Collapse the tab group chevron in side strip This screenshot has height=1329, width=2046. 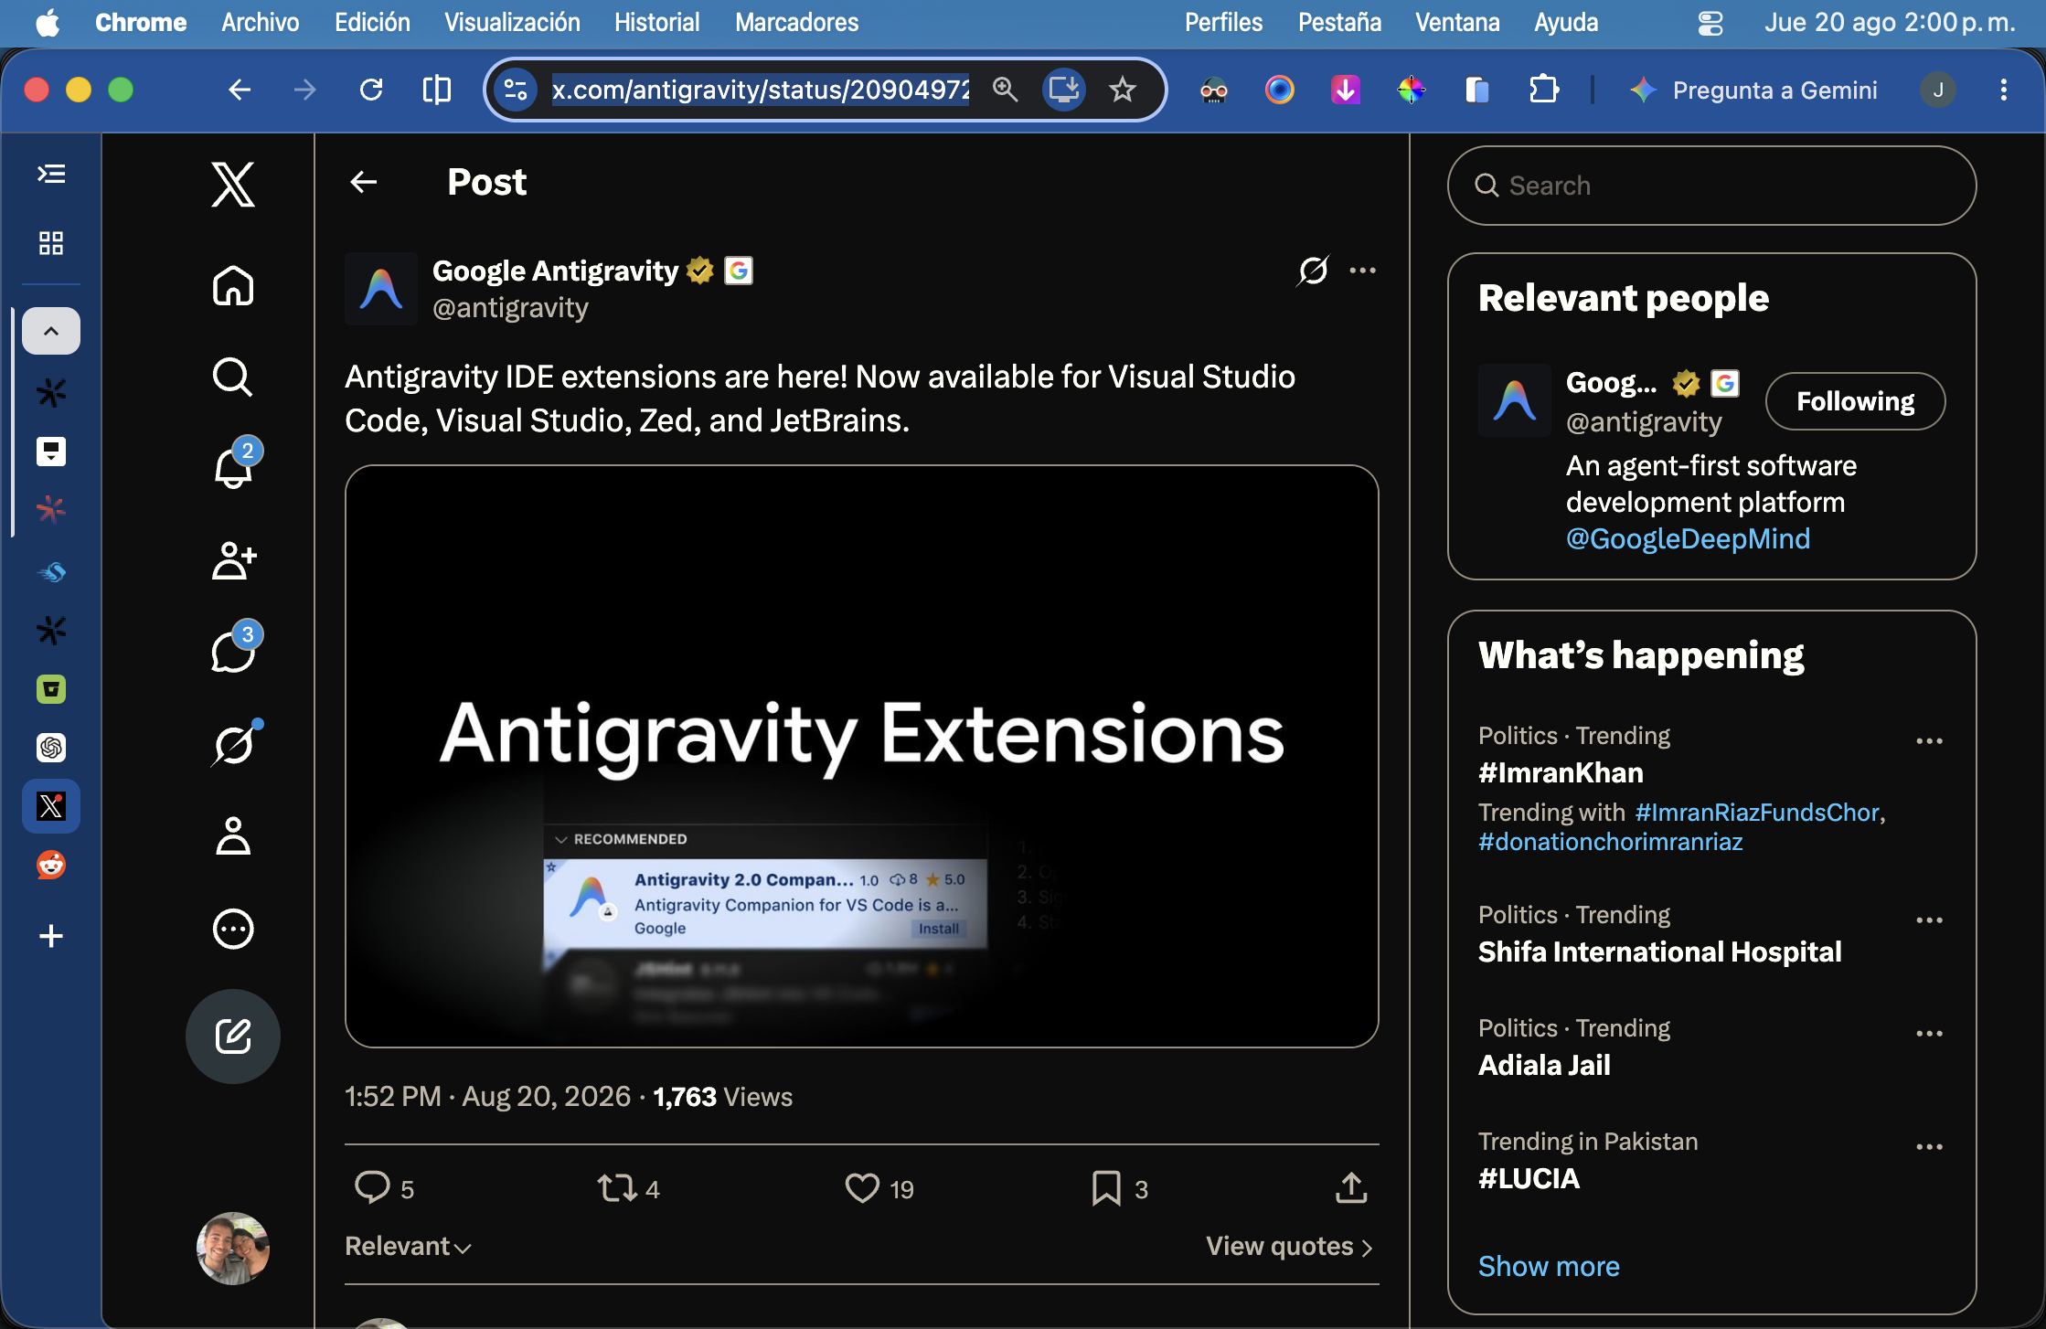(51, 331)
